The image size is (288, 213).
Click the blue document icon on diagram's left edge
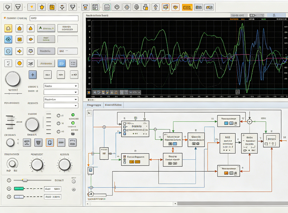click(90, 170)
